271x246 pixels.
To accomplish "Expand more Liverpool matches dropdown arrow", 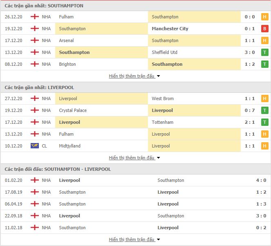I will click(x=159, y=158).
